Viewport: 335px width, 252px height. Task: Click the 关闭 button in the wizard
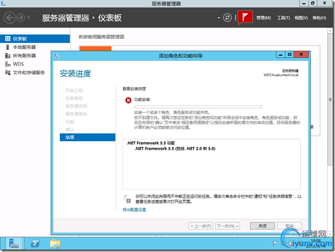click(263, 226)
